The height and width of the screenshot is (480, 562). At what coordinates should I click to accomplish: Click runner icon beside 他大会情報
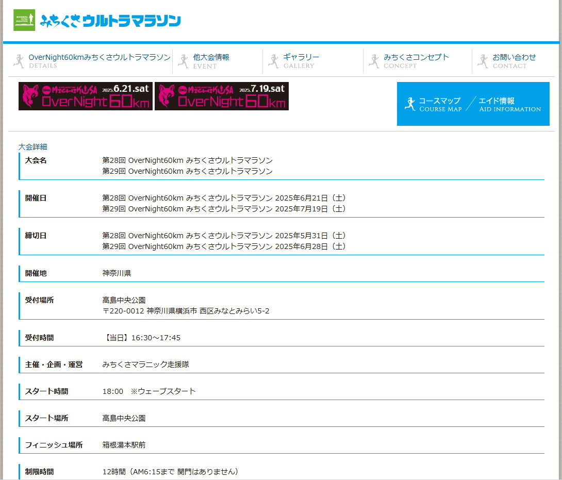[183, 61]
